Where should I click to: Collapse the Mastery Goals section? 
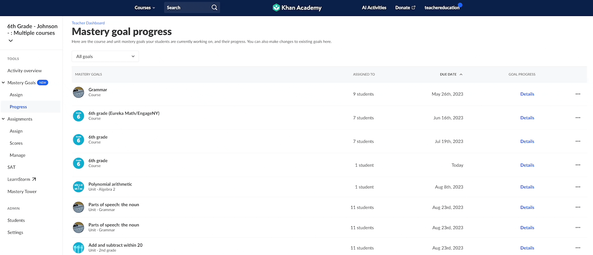coord(4,83)
